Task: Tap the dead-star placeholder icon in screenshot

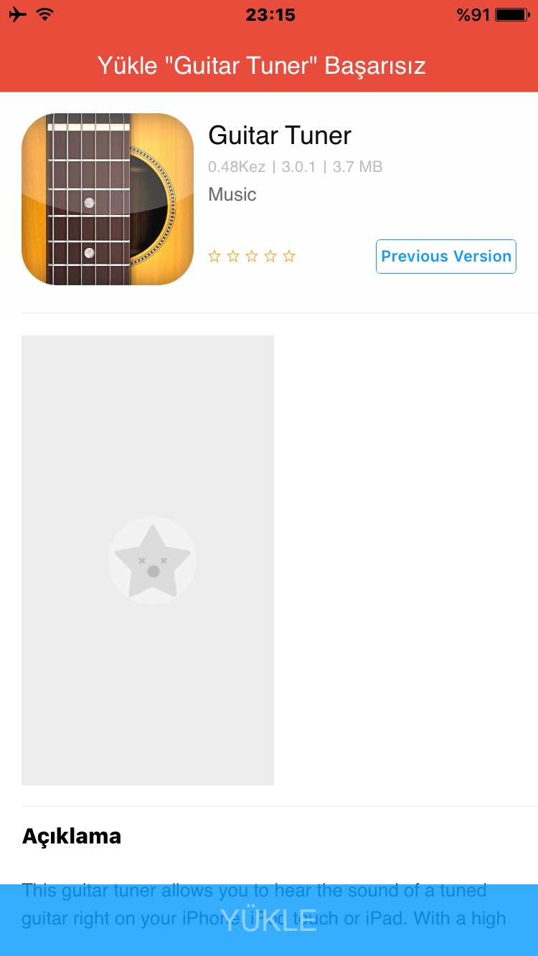Action: (x=152, y=560)
